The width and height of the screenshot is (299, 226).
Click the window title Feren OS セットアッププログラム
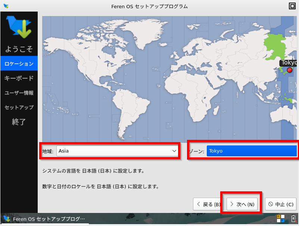point(149,6)
